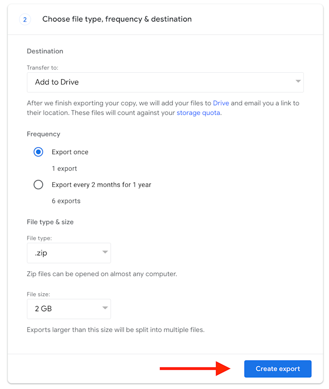Viewport: 329px width, 389px height.
Task: Click the Create export button
Action: [277, 369]
